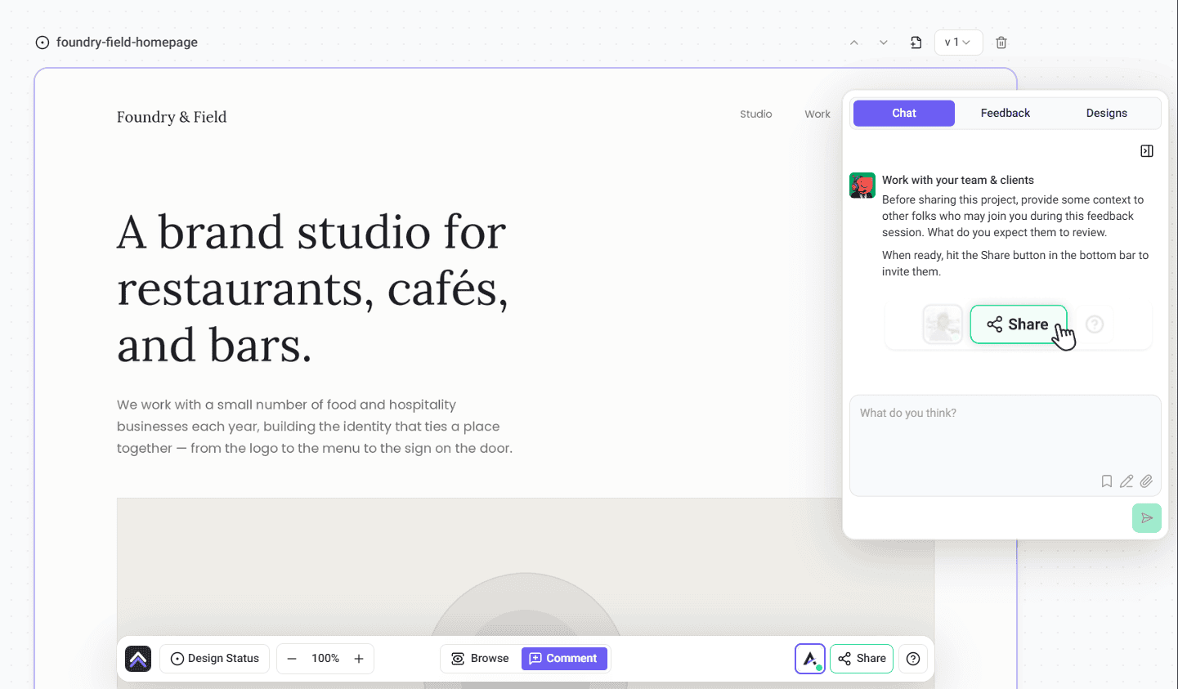Zoom in with the plus button
The height and width of the screenshot is (689, 1178).
pyautogui.click(x=359, y=659)
